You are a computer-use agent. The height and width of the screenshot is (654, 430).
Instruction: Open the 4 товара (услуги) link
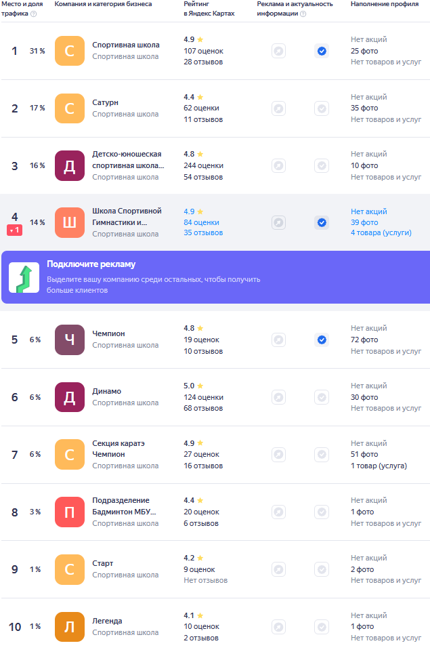[381, 232]
